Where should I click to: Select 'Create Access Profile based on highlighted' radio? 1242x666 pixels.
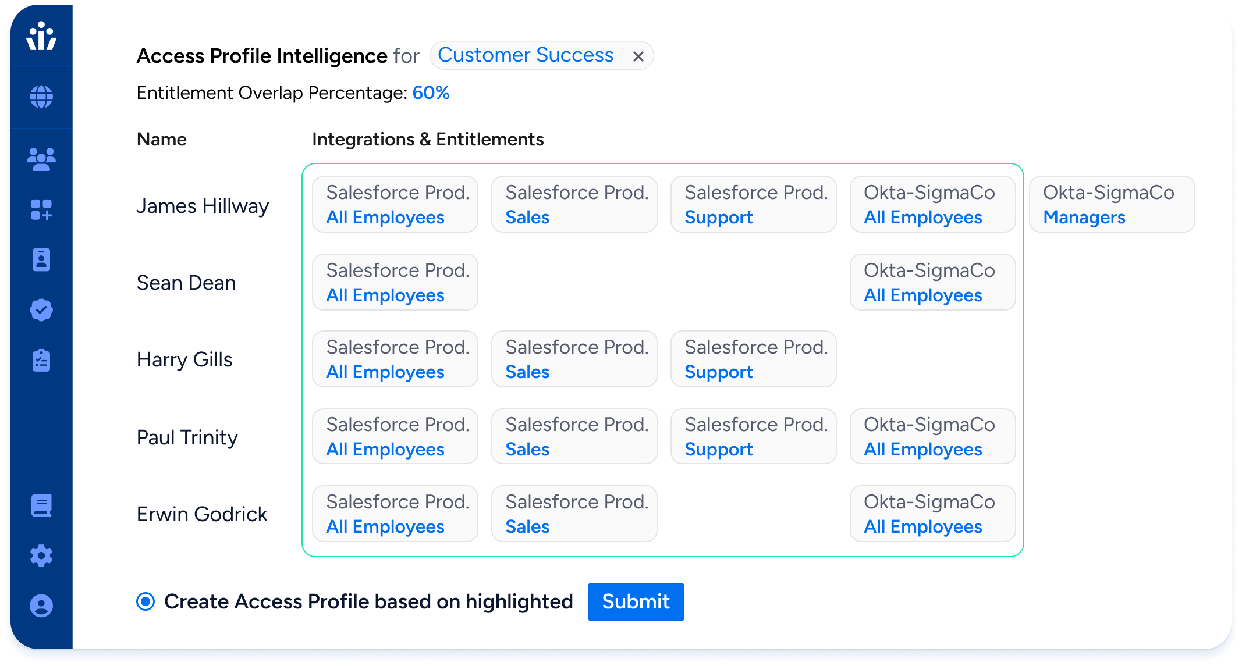coord(146,601)
